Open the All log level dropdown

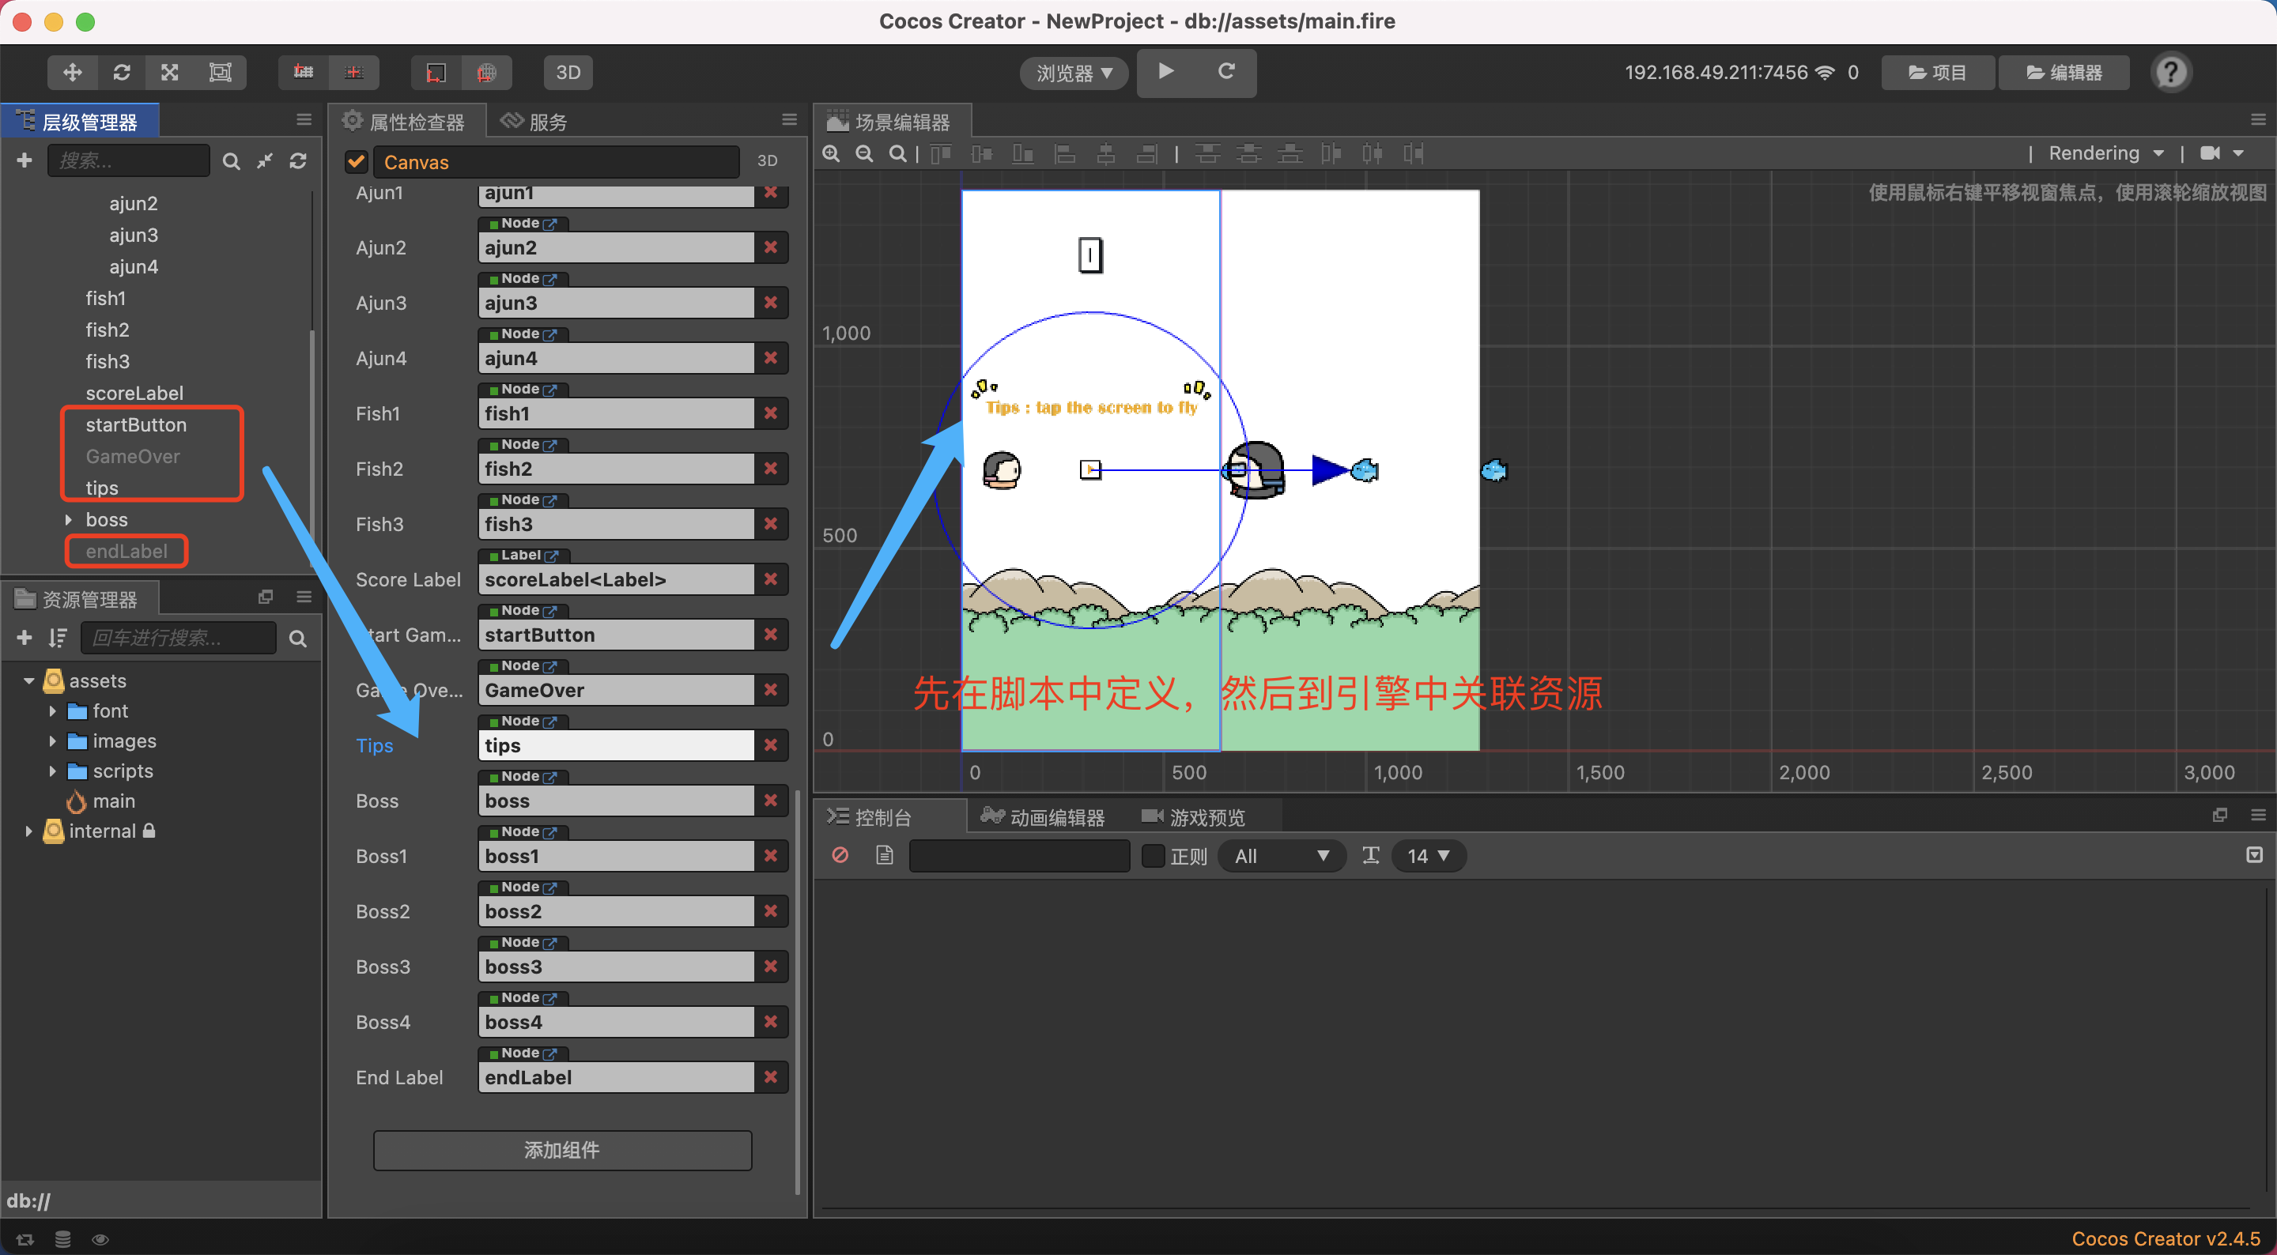tap(1282, 856)
